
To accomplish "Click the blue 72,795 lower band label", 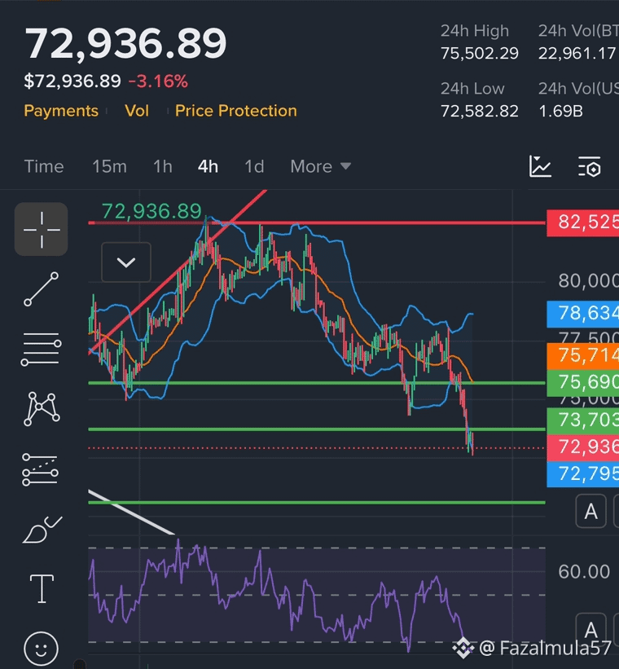I will click(582, 474).
